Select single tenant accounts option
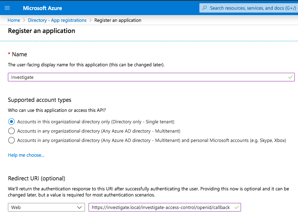This screenshot has width=298, height=218. pyautogui.click(x=11, y=122)
